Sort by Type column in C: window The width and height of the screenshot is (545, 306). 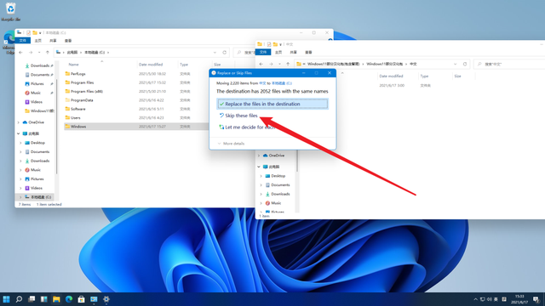184,65
